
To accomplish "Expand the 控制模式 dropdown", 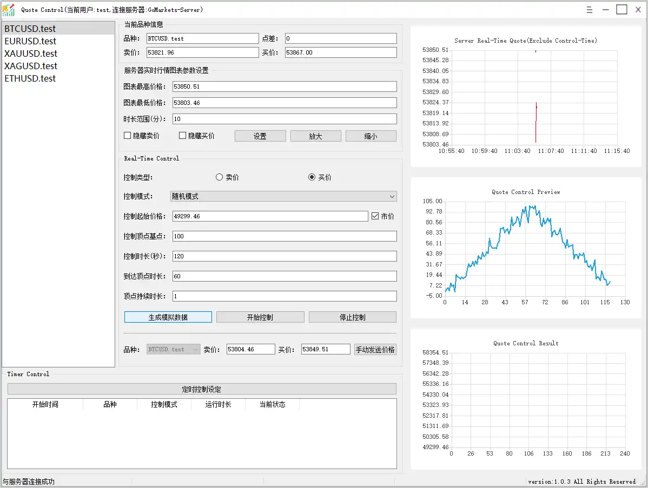I will coord(284,196).
